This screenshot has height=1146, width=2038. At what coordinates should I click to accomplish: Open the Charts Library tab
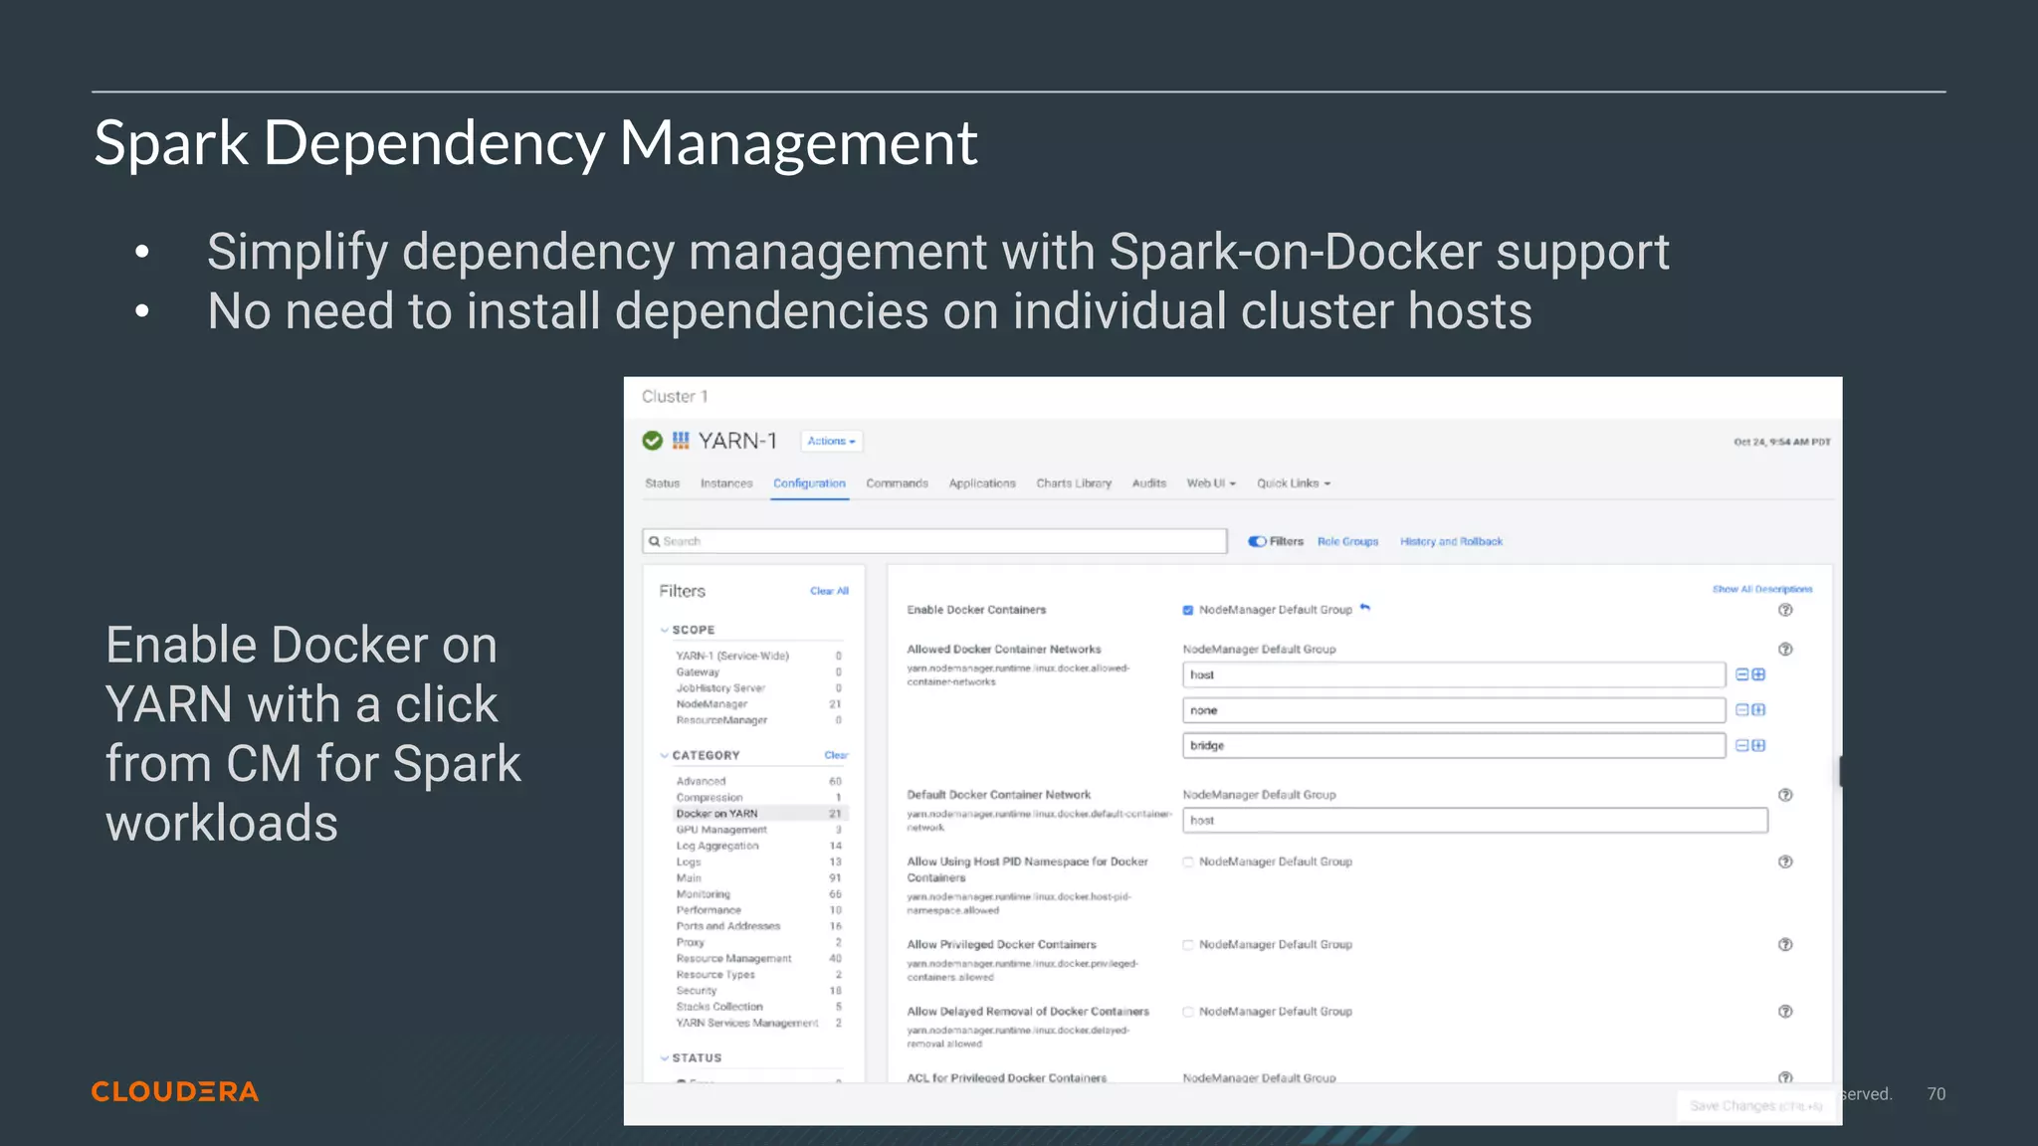(x=1074, y=483)
